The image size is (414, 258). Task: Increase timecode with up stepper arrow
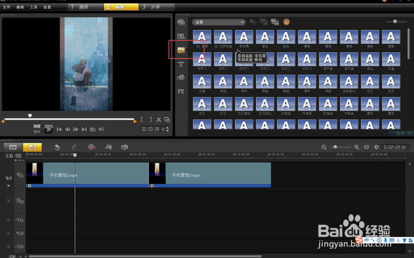click(x=167, y=128)
